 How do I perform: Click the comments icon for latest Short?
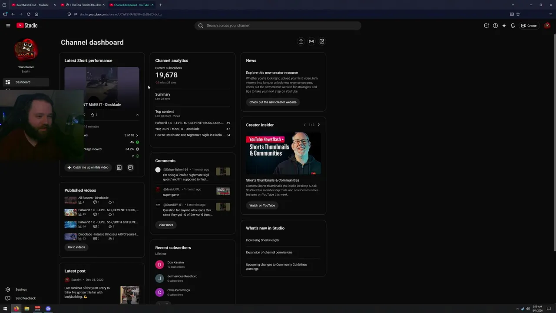pyautogui.click(x=130, y=167)
